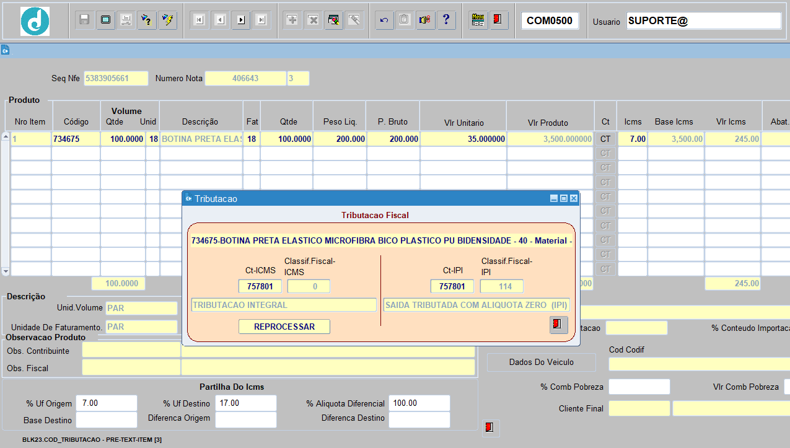Click the Classif.Fiscal-IPI field 114
The height and width of the screenshot is (448, 790).
(502, 286)
